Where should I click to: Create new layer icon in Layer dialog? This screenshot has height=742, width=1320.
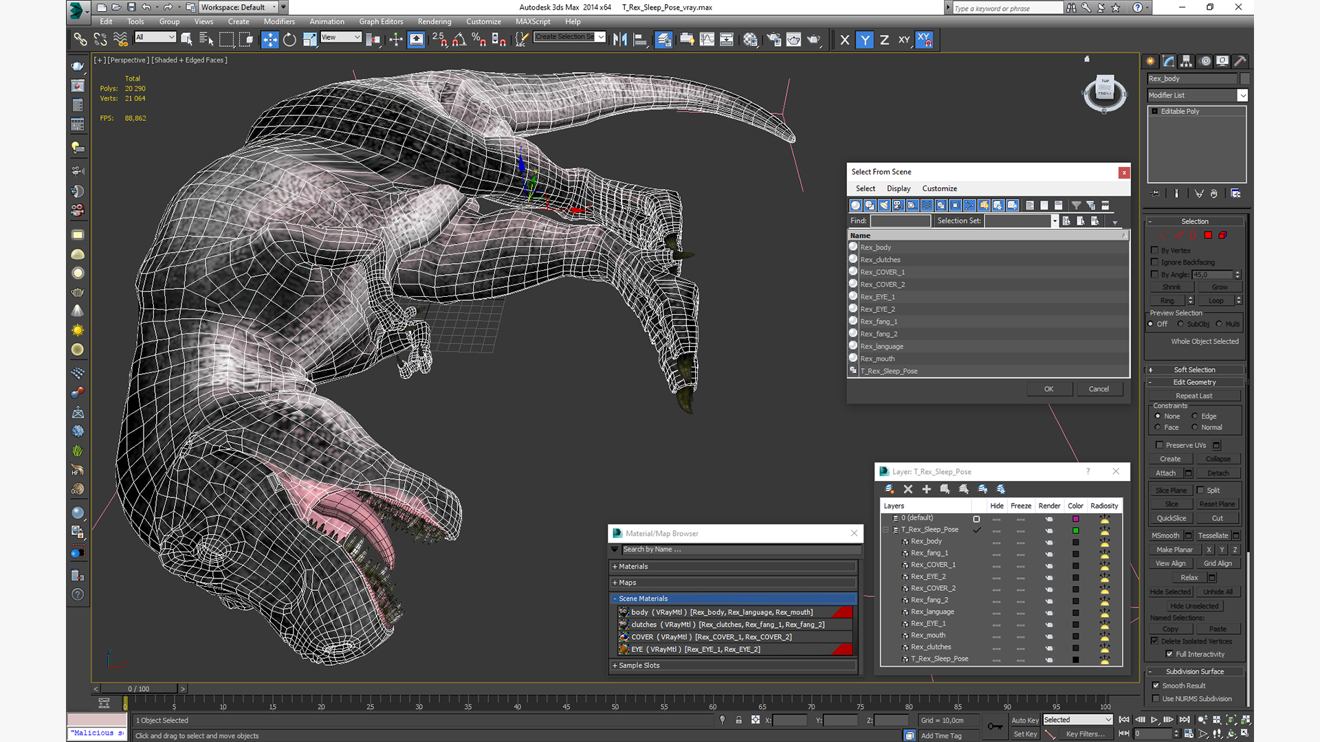click(x=890, y=489)
